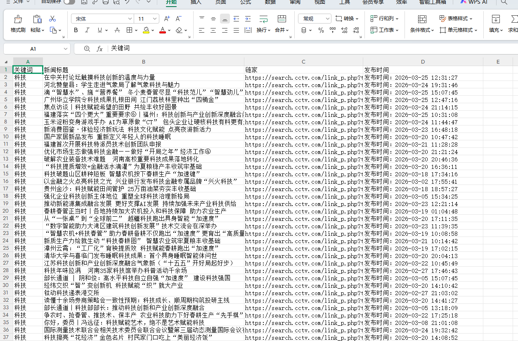The width and height of the screenshot is (518, 341).
Task: Open the 行和列 rows and columns menu
Action: click(x=384, y=19)
